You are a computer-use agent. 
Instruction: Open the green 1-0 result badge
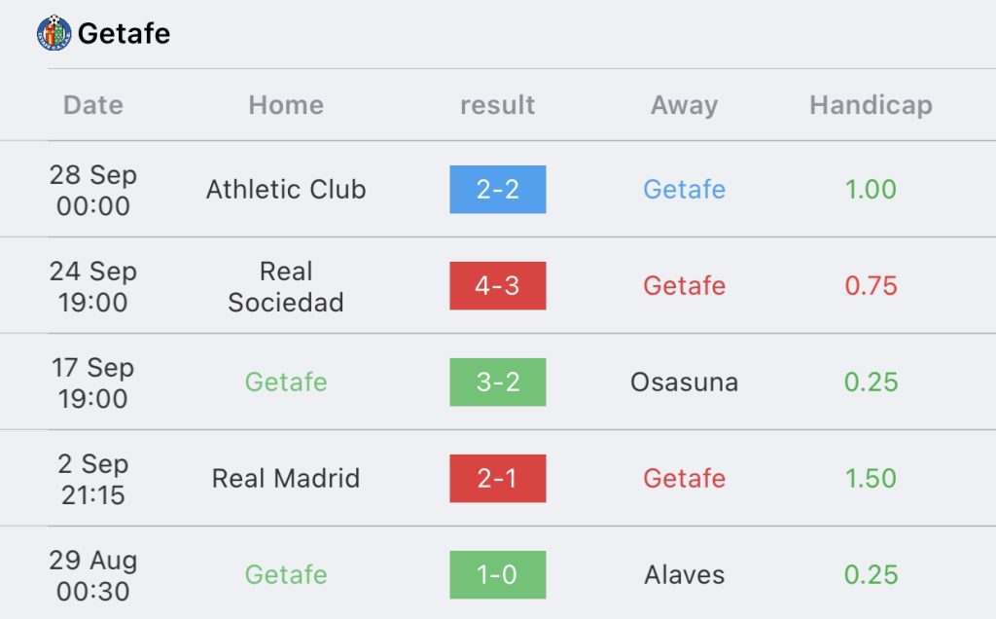pyautogui.click(x=497, y=574)
